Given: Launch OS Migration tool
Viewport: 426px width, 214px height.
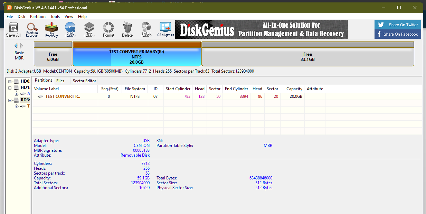Looking at the screenshot, I should (x=165, y=30).
